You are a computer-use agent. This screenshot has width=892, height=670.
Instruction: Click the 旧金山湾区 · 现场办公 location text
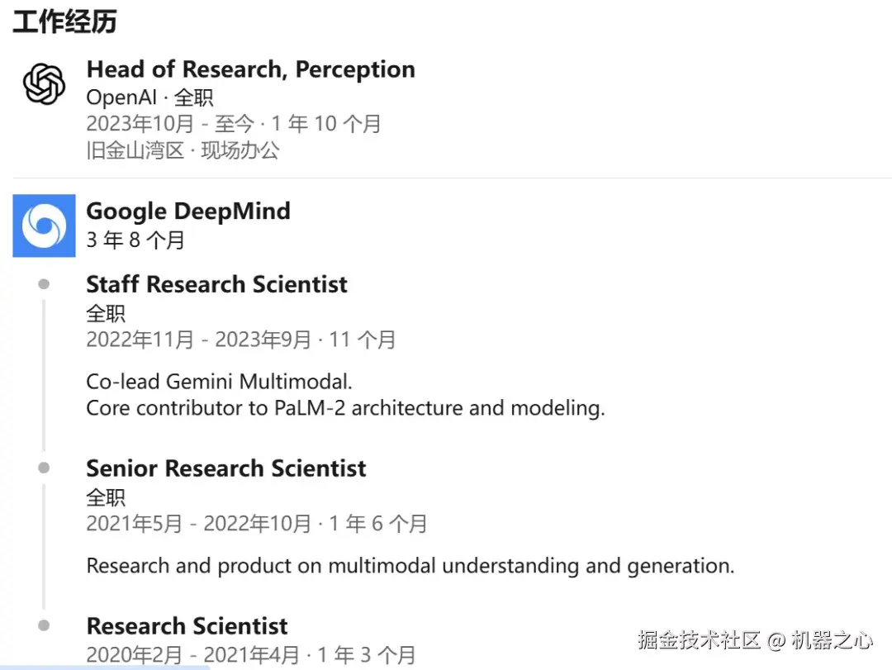coord(183,150)
